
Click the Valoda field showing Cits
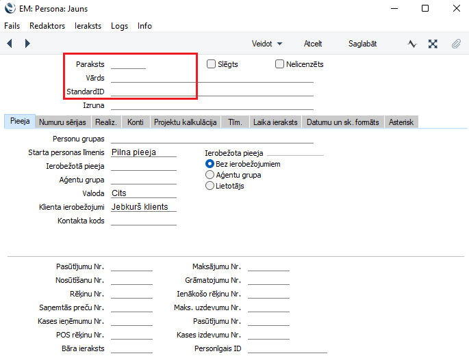coord(143,193)
